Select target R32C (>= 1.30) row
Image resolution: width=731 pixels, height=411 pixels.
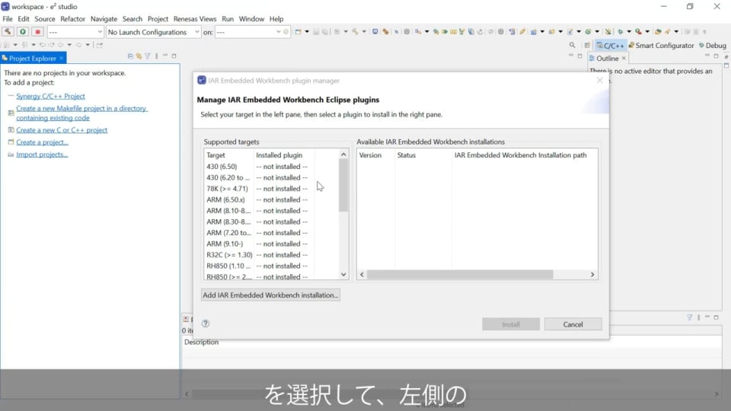click(272, 255)
